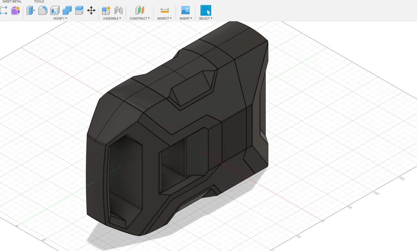Open the SELECT dropdown menu
This screenshot has width=417, height=251.
point(206,19)
